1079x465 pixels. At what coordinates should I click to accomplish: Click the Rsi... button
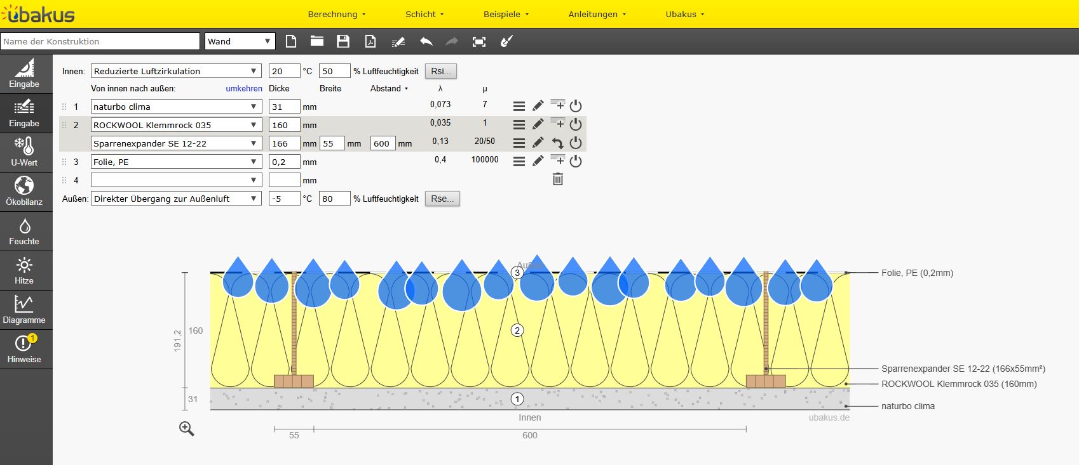[441, 71]
